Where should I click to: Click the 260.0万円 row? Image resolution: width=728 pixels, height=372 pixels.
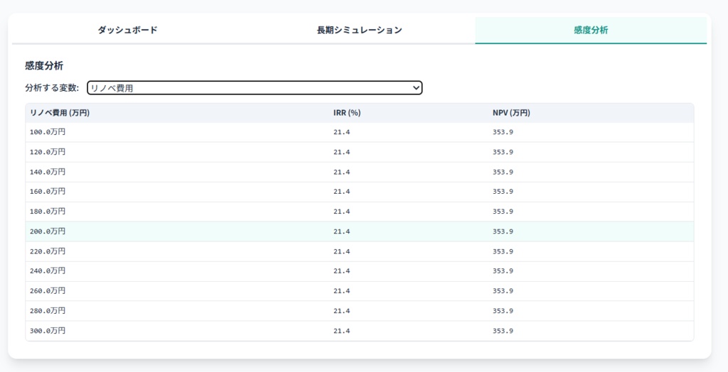click(48, 291)
